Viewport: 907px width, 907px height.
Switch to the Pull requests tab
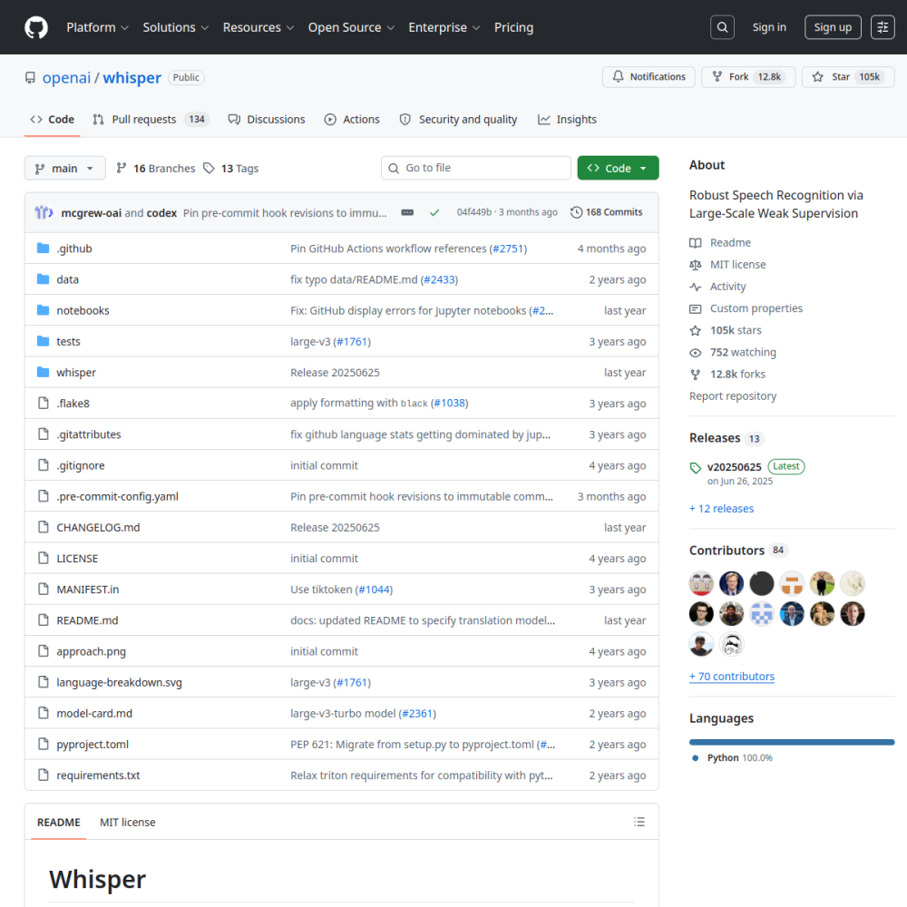tap(151, 119)
